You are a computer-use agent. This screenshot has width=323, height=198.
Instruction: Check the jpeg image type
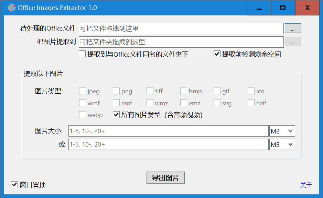(x=83, y=91)
